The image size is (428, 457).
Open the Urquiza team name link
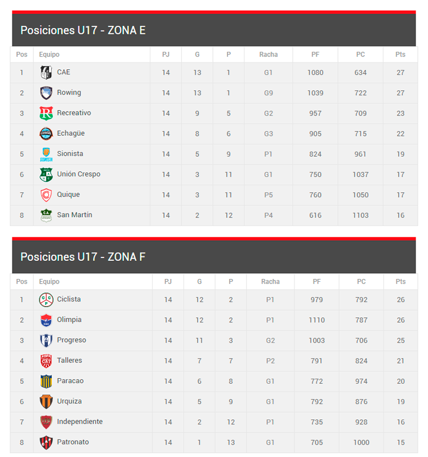69,401
